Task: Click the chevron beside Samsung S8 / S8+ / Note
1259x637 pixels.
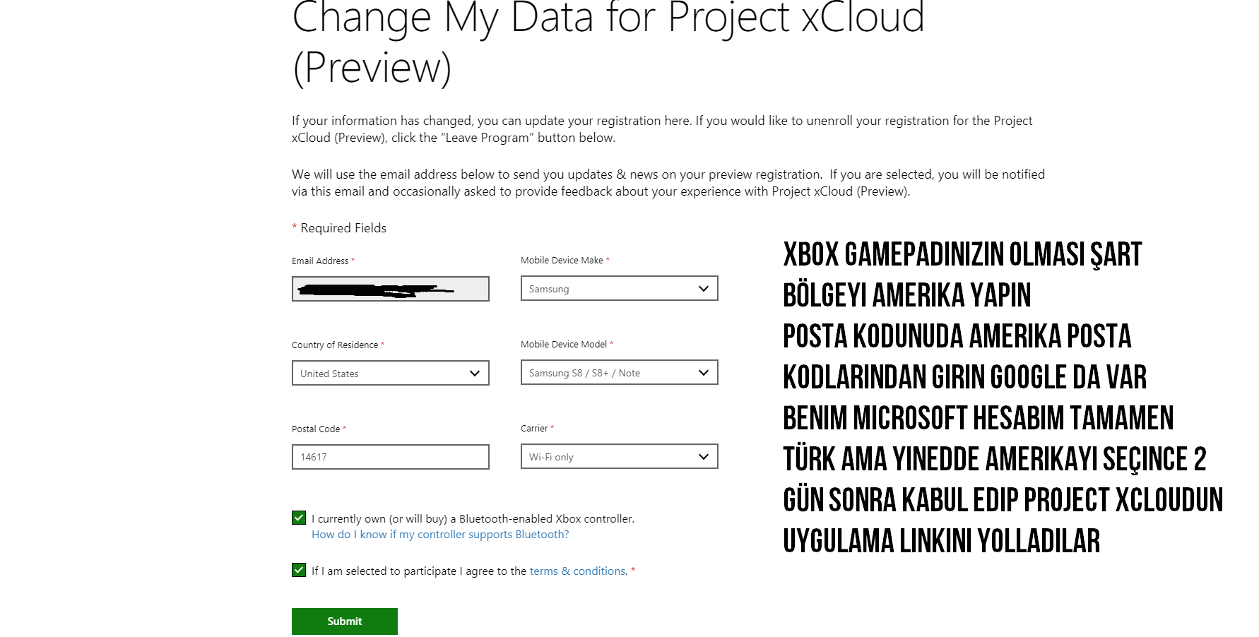Action: click(x=703, y=372)
